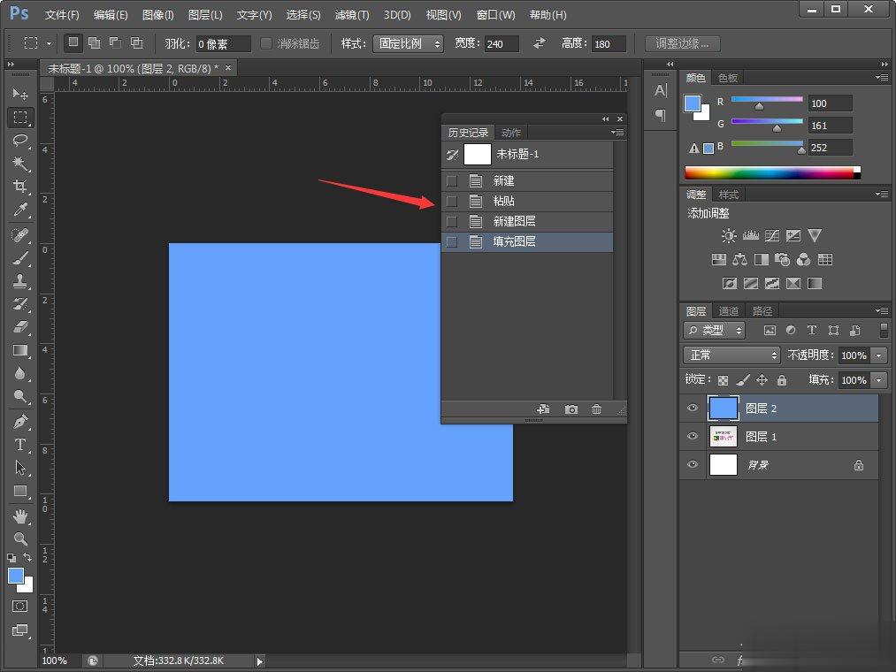Select the Dodge tool
Screen dimensions: 896x672
coord(20,397)
